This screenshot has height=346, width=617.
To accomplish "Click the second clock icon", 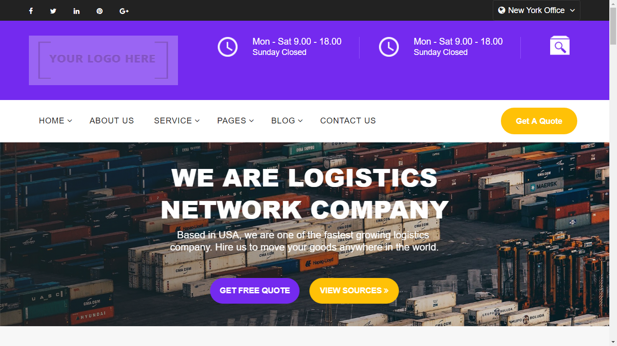I will 388,47.
